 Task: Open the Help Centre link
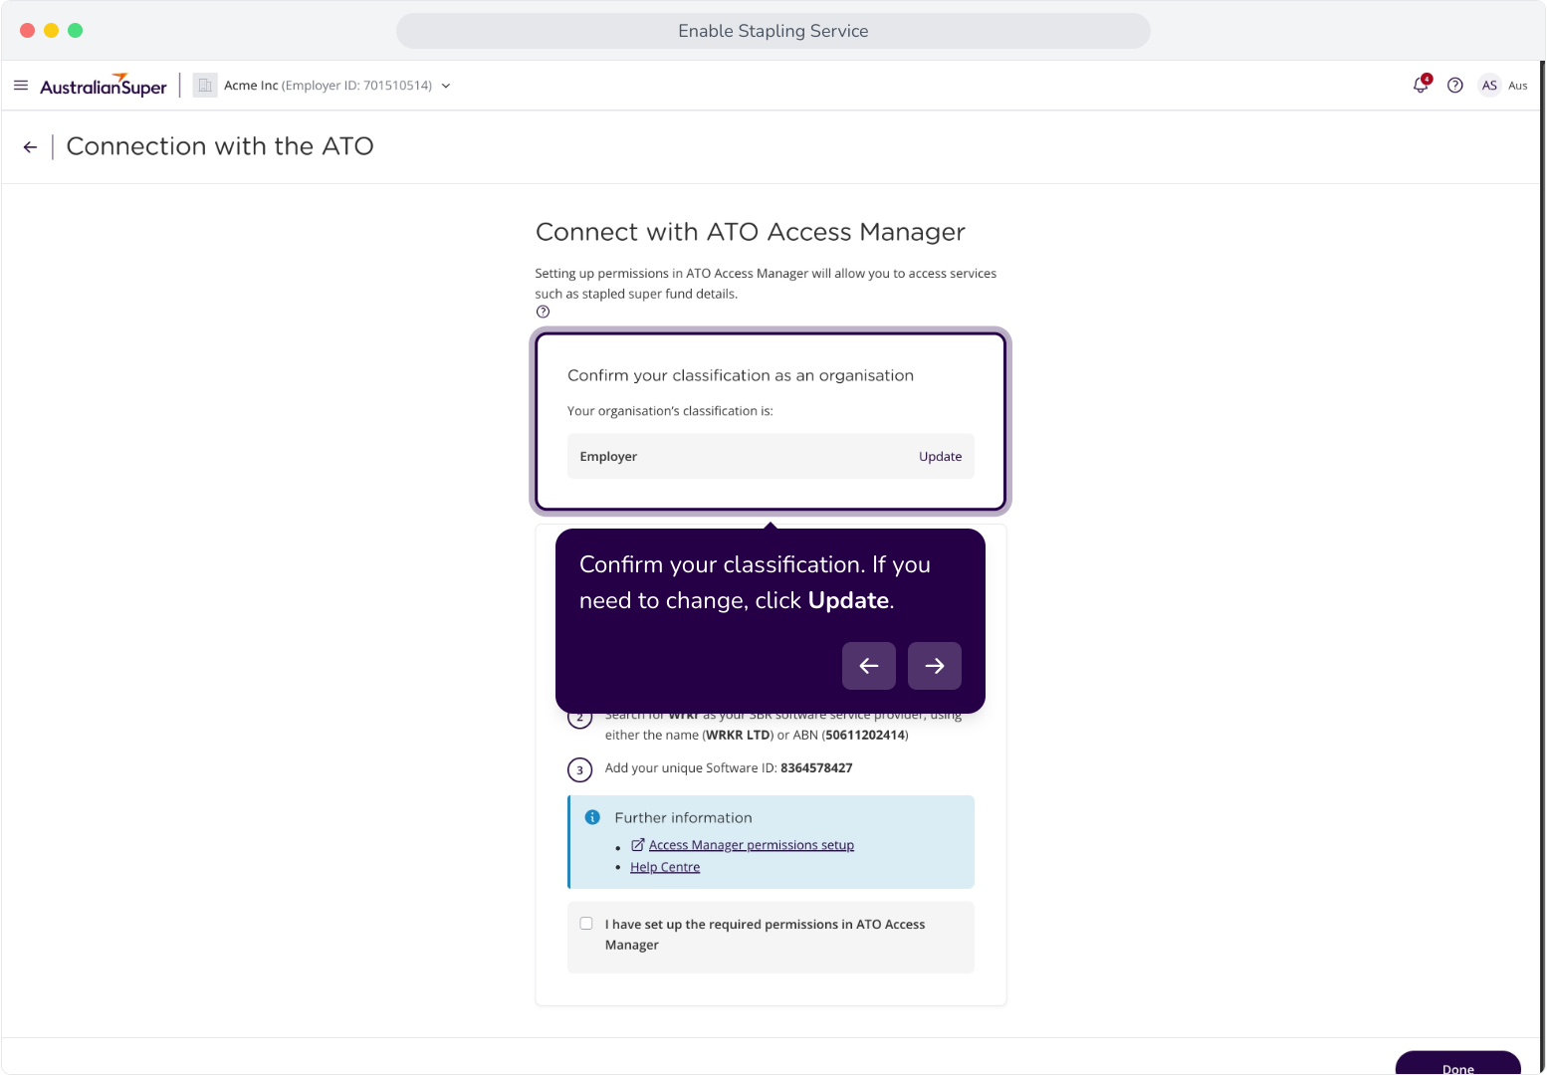665,867
